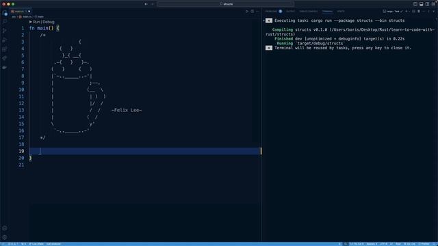This screenshot has width=438, height=246.
Task: Select the main.rs editor tab
Action: [x=20, y=12]
